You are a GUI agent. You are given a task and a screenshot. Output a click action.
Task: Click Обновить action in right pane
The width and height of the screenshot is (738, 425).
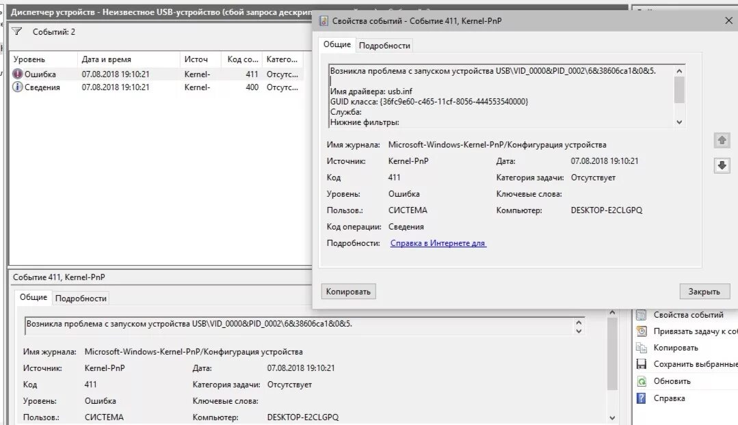[672, 381]
